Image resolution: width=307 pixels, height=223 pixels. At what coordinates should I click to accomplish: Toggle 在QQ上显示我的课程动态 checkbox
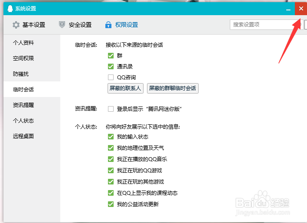(111, 193)
